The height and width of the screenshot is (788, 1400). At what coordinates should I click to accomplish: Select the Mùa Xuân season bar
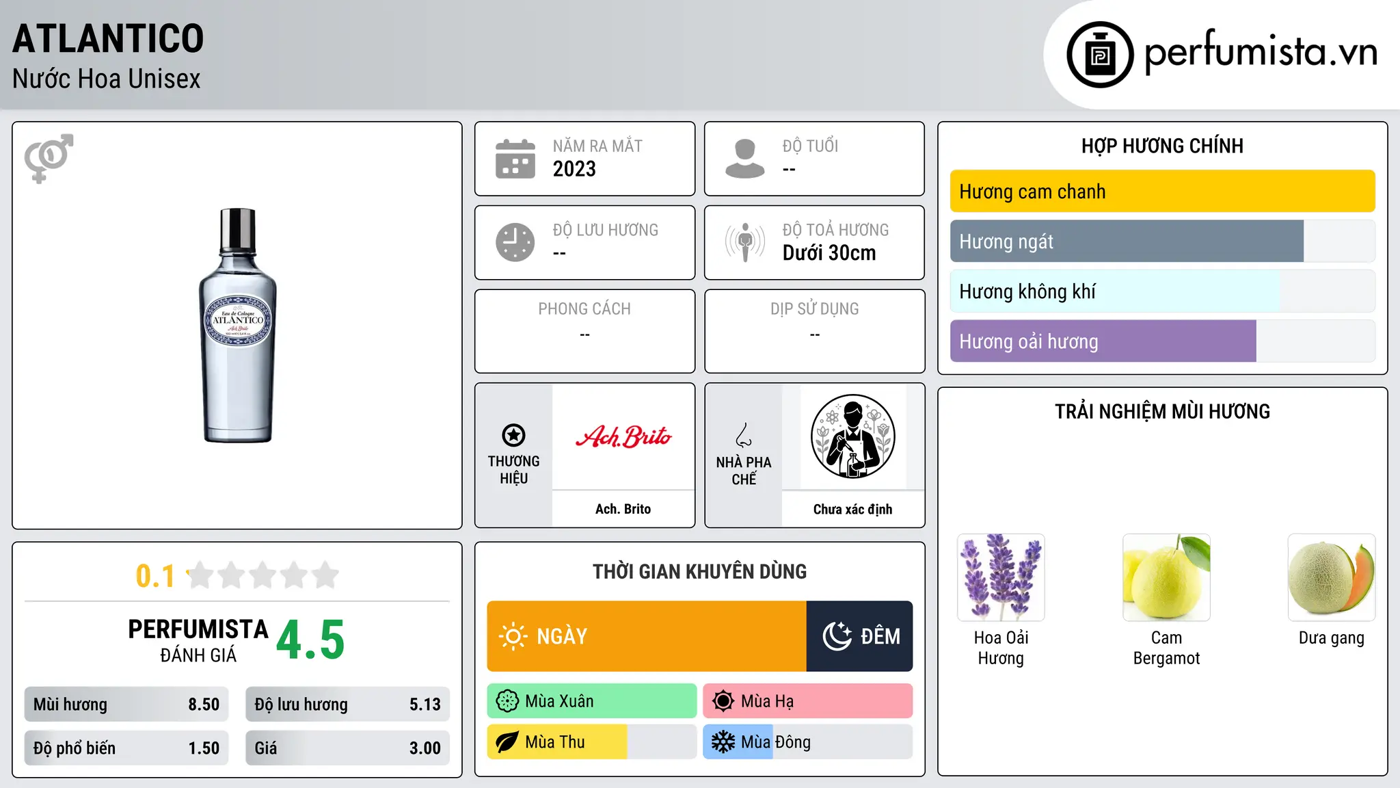pyautogui.click(x=592, y=701)
